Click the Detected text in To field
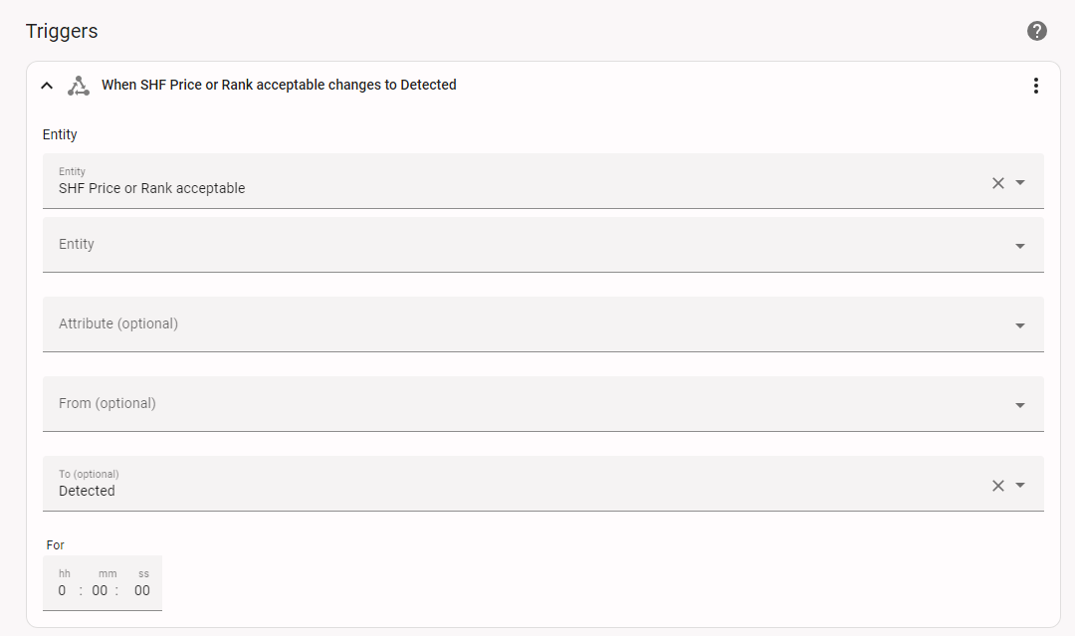This screenshot has width=1075, height=636. (88, 491)
